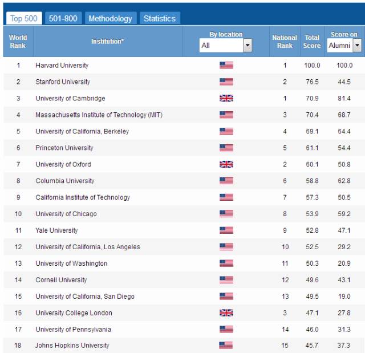Image resolution: width=365 pixels, height=353 pixels.
Task: Expand the By location dropdown arrow
Action: click(248, 45)
